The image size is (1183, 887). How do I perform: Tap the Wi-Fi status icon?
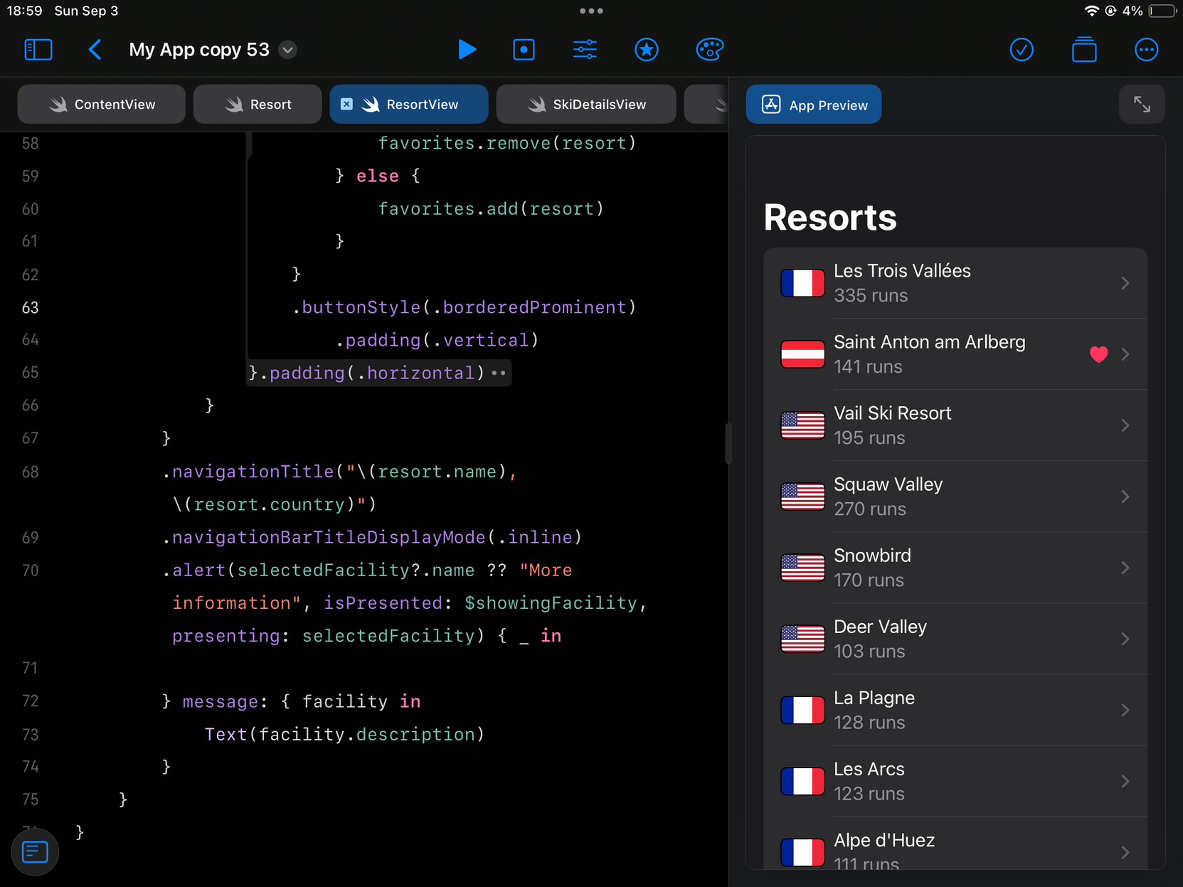click(x=1091, y=11)
